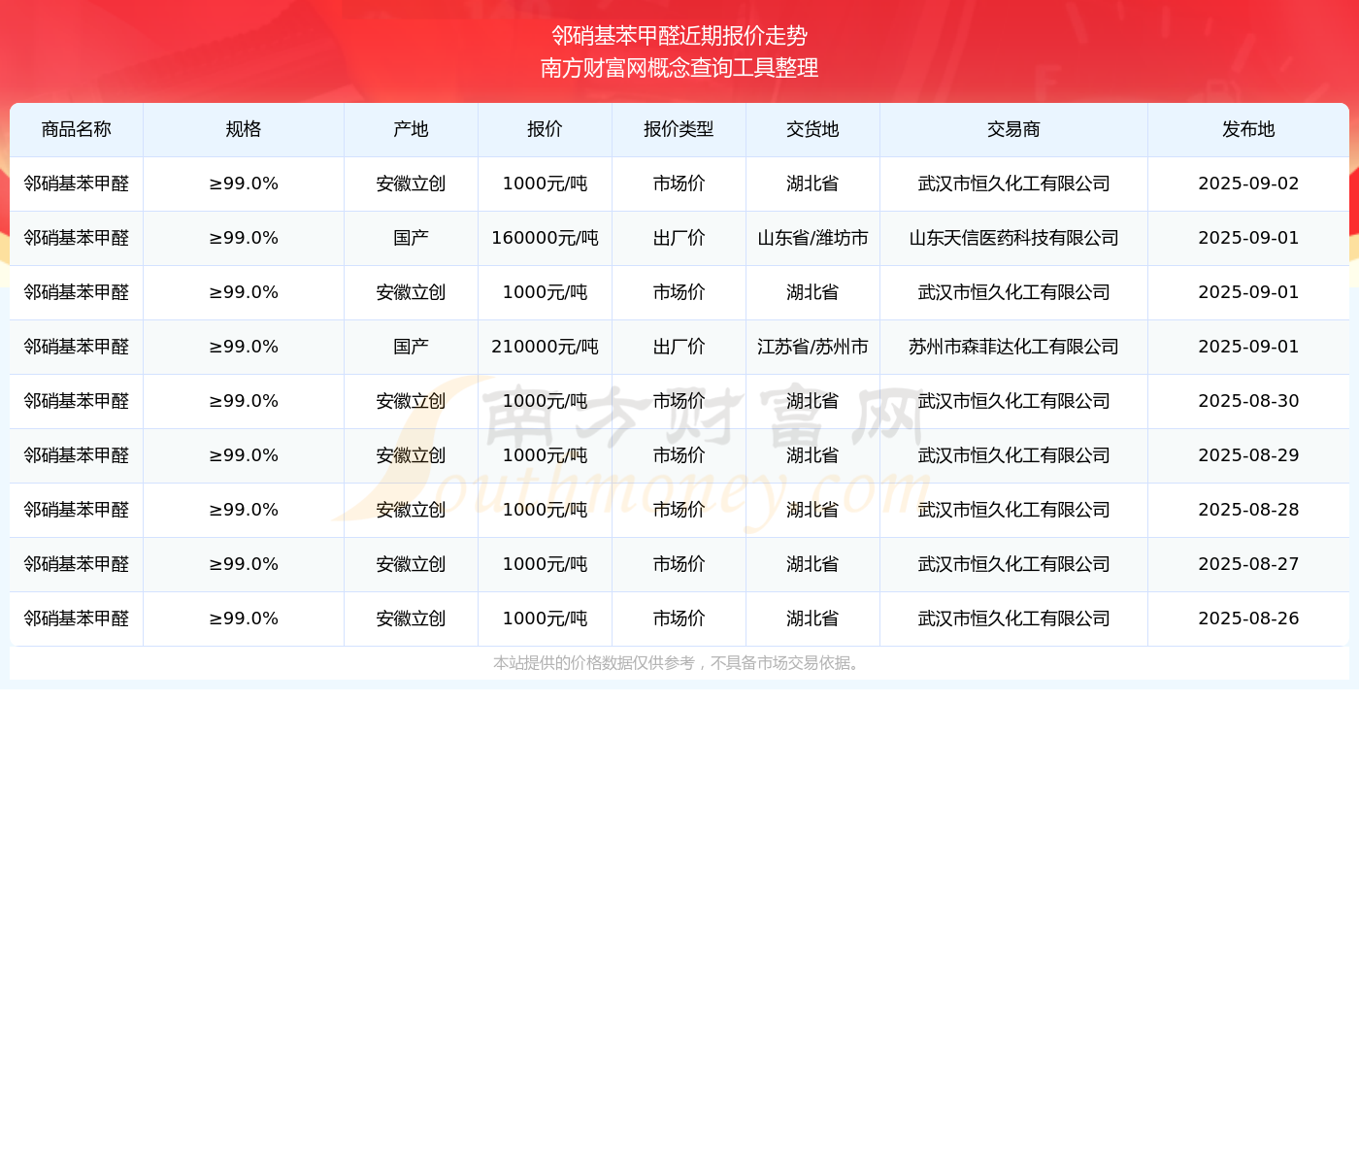The image size is (1359, 1170).
Task: Click the date 2025-08-29
Action: [x=1248, y=455]
